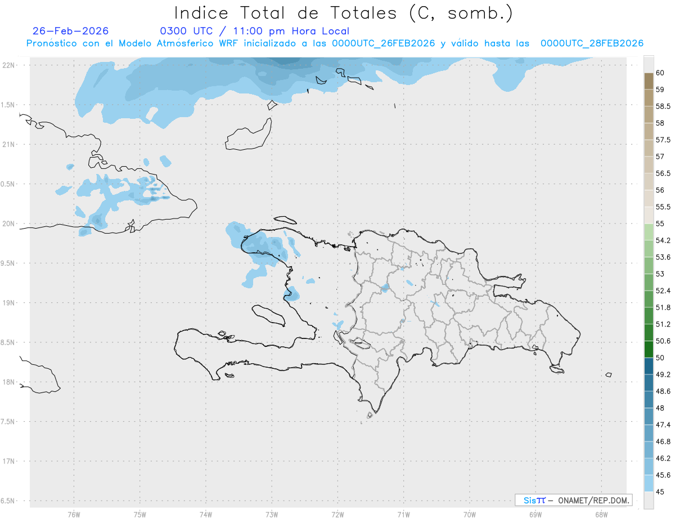Pick the beige swatch between 55 and 55.5
The width and height of the screenshot is (675, 522).
click(649, 216)
